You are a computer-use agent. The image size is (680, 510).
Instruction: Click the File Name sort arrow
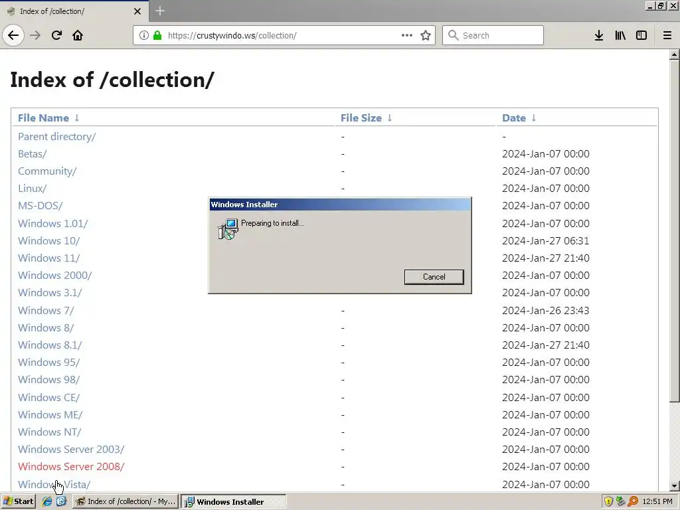click(x=77, y=118)
